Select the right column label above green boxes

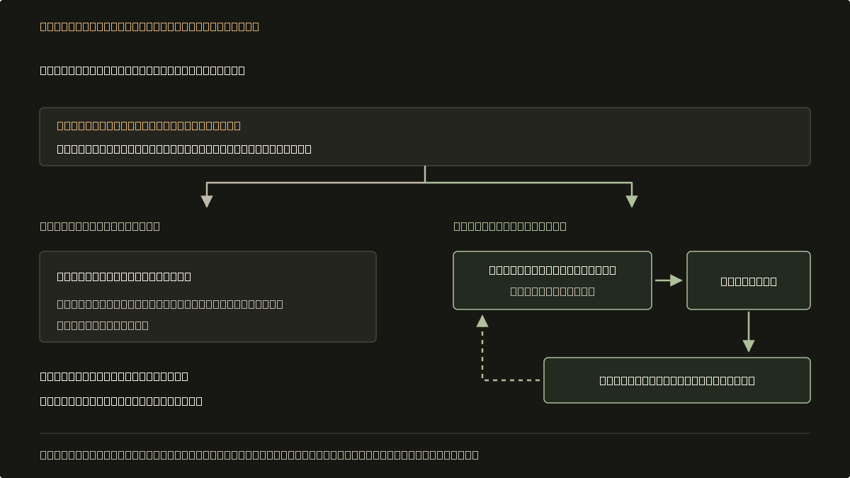click(510, 226)
